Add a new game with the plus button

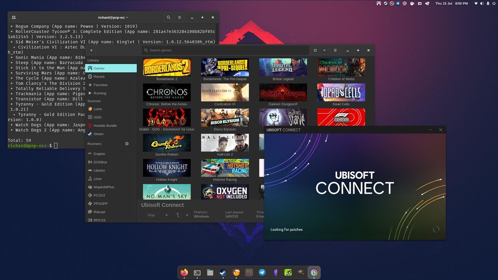tap(91, 50)
